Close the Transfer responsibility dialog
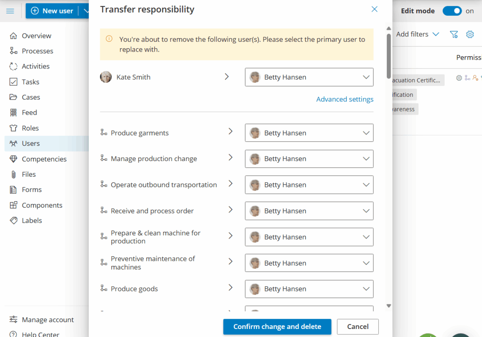 point(374,9)
